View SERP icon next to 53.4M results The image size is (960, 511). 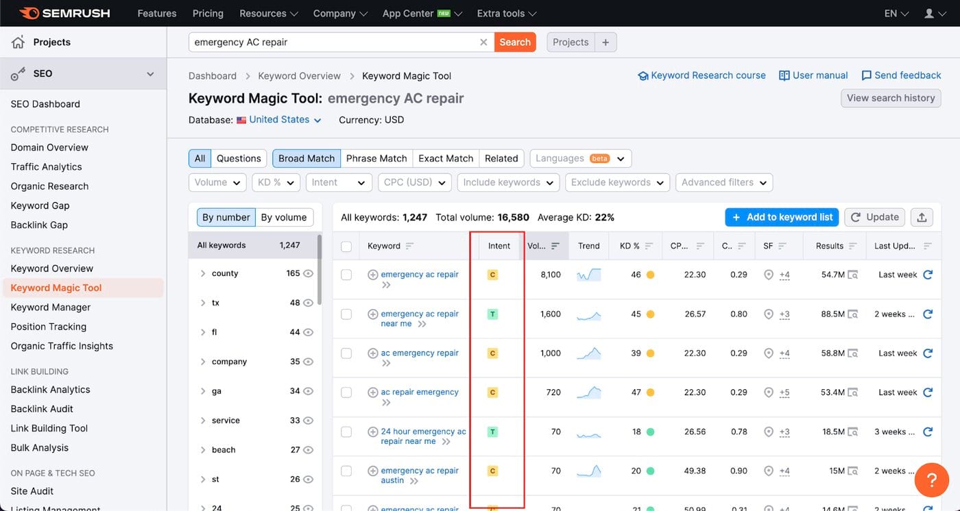point(853,392)
